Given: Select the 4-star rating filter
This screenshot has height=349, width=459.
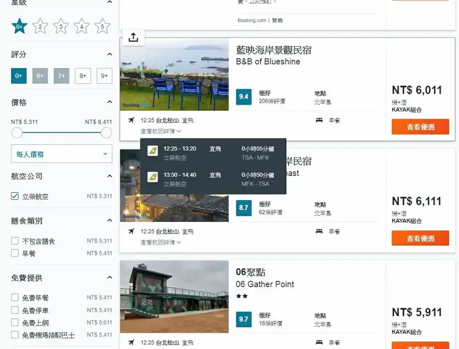Looking at the screenshot, I should pyautogui.click(x=81, y=27).
